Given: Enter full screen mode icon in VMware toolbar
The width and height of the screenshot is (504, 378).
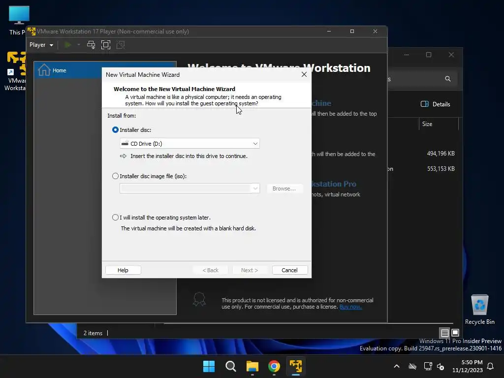Looking at the screenshot, I should tap(106, 45).
